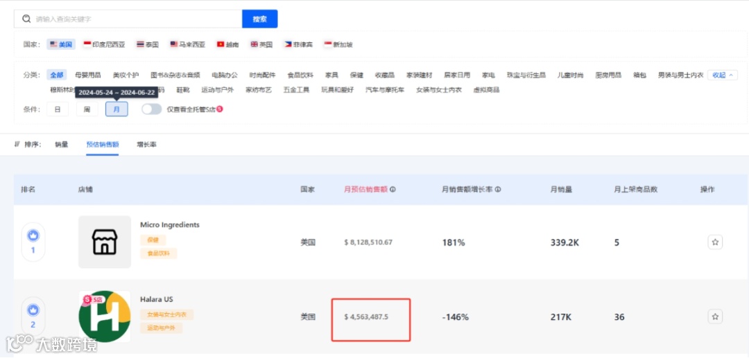Filter by 收藏品 category
The image size is (749, 358).
pyautogui.click(x=384, y=75)
